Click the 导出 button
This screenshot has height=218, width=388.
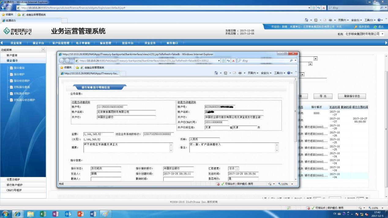point(323,96)
